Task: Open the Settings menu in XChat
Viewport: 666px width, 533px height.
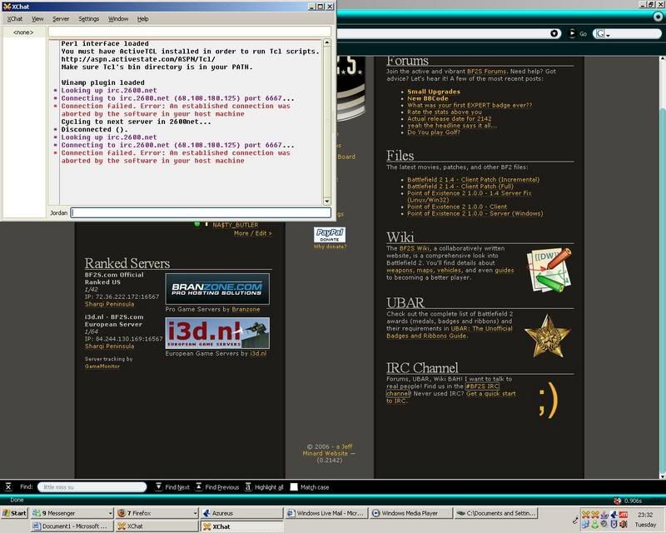Action: pos(88,18)
